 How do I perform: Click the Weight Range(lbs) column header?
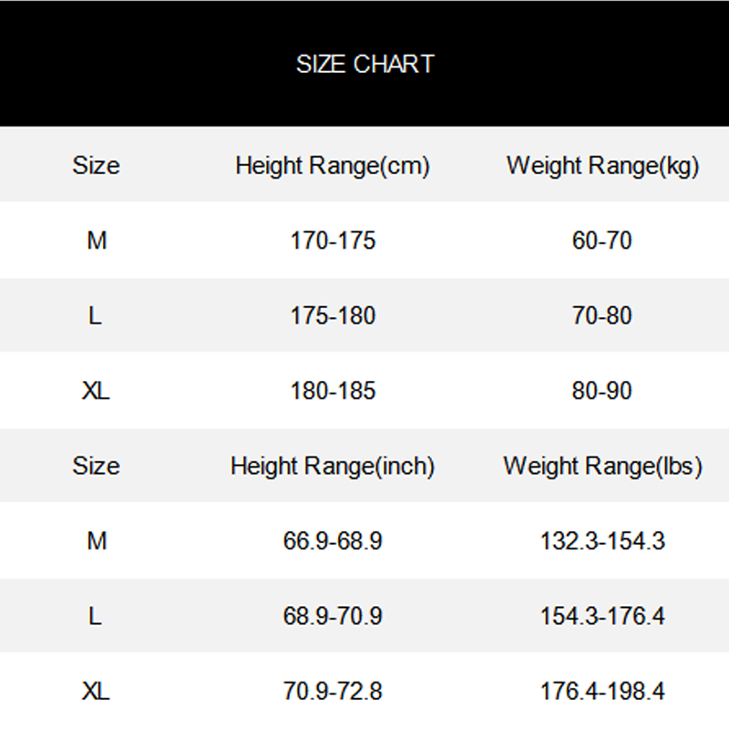pos(602,467)
